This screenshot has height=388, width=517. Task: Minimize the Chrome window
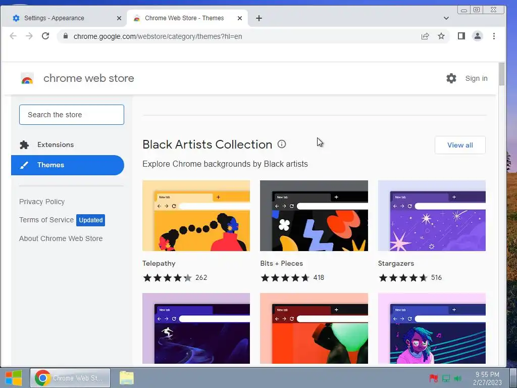pyautogui.click(x=464, y=10)
